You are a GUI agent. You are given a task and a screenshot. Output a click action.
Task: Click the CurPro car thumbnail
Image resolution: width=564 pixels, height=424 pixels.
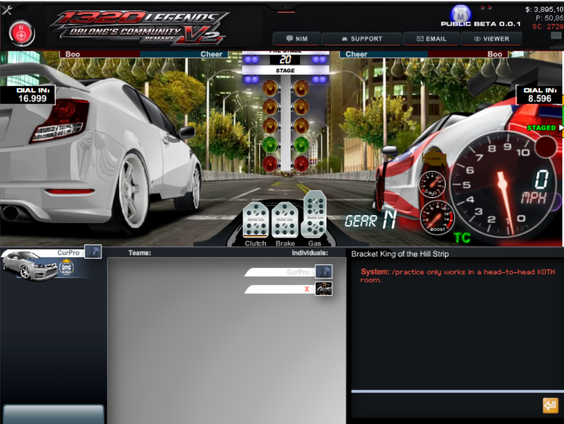click(30, 266)
